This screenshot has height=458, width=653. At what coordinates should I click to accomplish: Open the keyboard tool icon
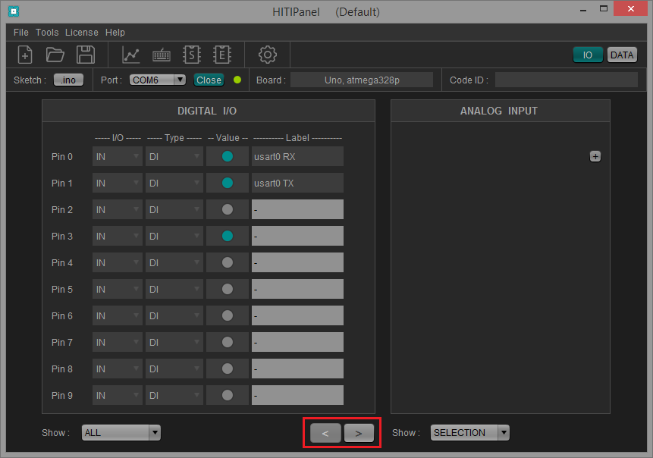(x=162, y=55)
